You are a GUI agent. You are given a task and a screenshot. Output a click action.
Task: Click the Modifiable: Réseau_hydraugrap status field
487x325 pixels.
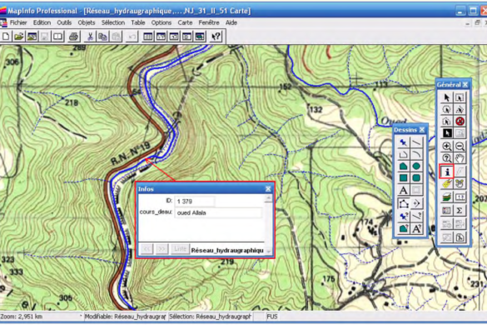(x=125, y=317)
